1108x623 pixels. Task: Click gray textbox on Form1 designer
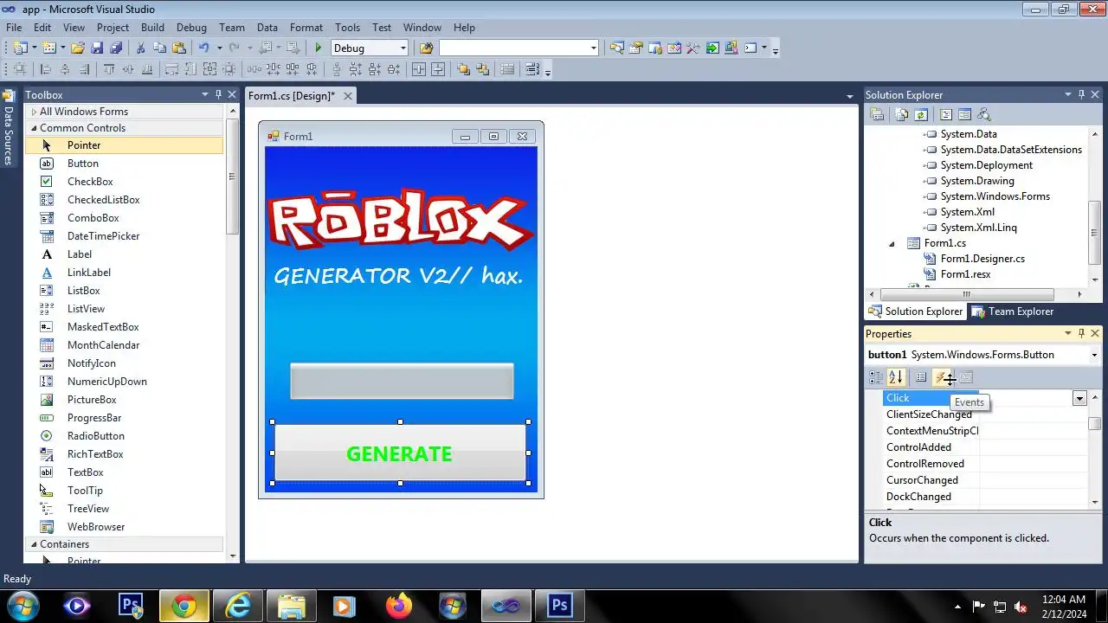(402, 382)
